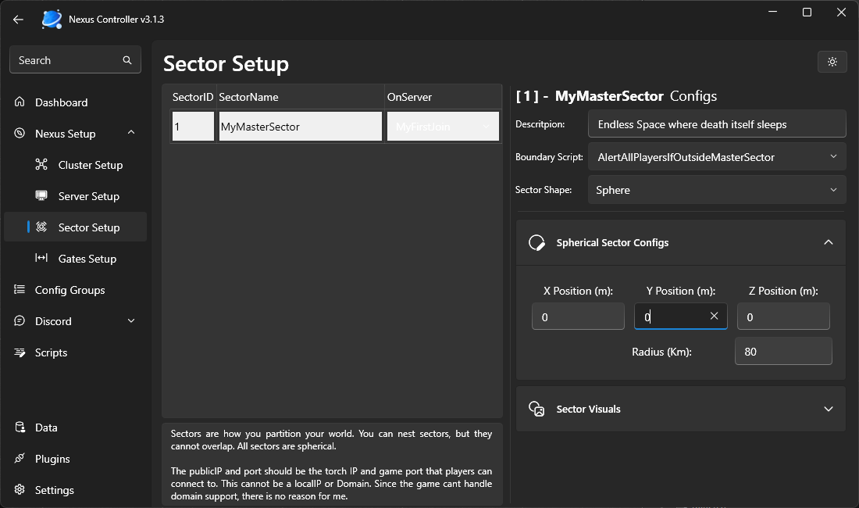
Task: Expand the Discord menu
Action: pyautogui.click(x=130, y=321)
